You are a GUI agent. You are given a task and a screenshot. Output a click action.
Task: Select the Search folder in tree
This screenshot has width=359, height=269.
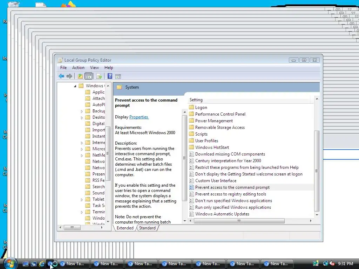(95, 187)
